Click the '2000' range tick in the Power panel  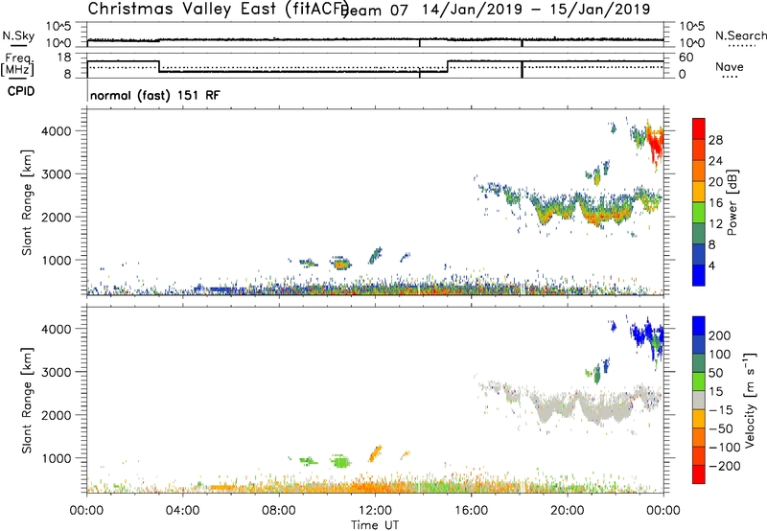coord(56,217)
